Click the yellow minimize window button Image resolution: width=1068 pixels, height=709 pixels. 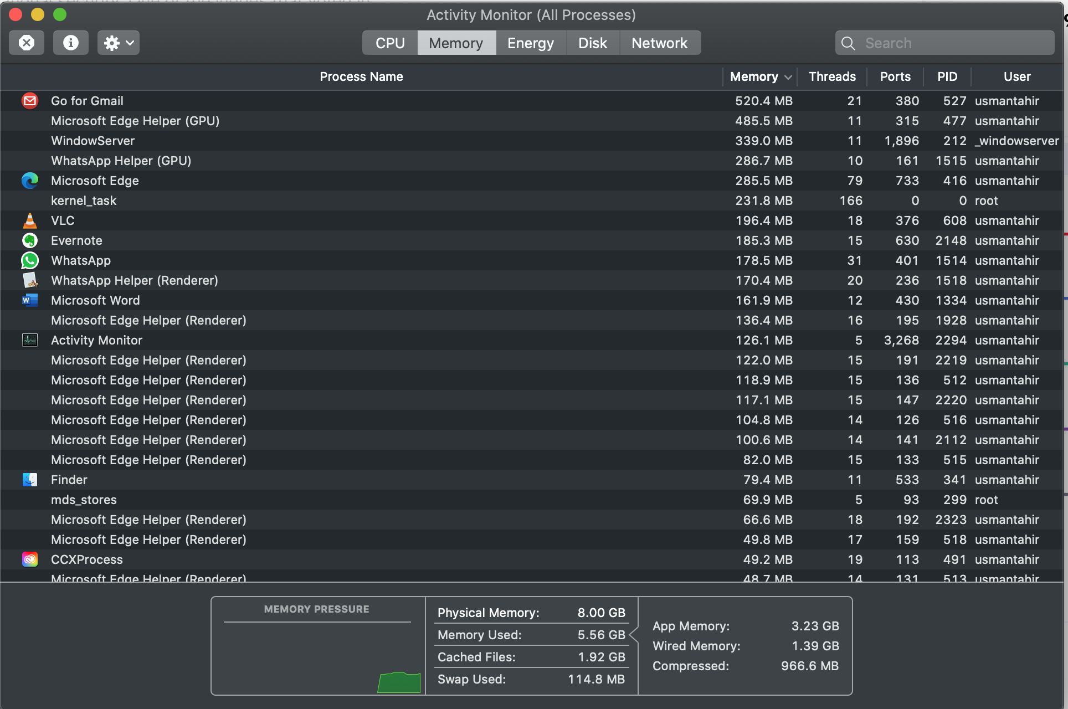point(38,14)
